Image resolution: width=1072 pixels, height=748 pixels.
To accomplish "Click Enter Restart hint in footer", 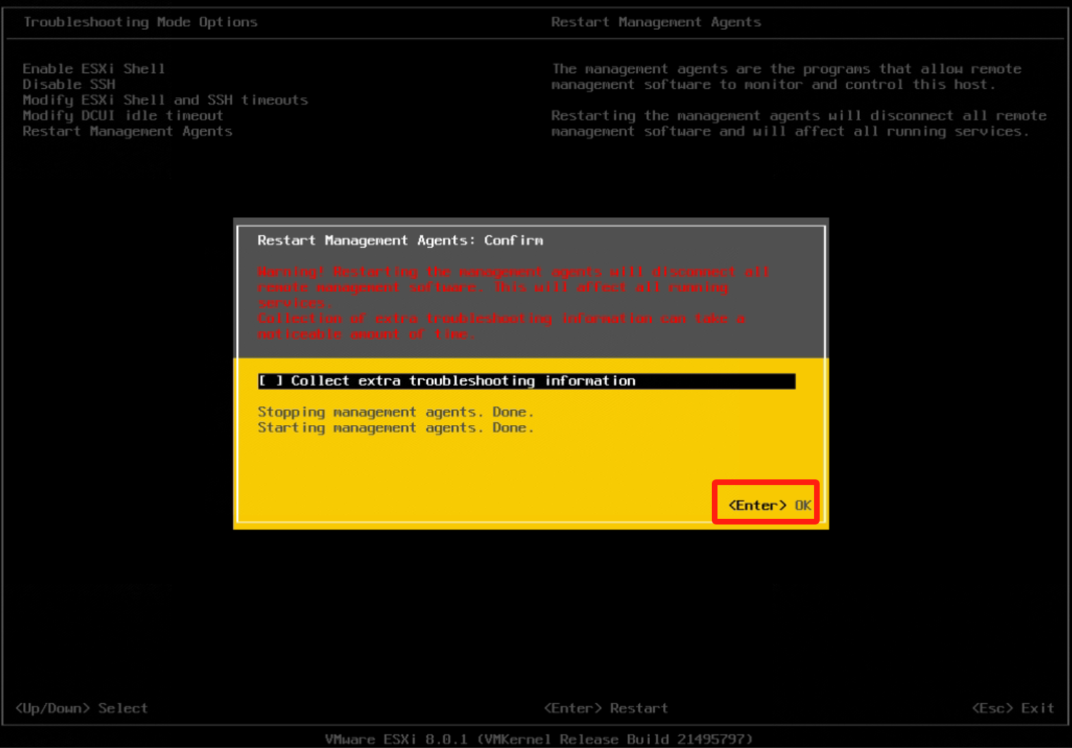I will [x=605, y=708].
